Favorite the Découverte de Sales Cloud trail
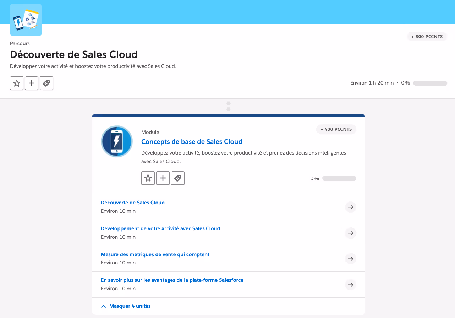 tap(17, 83)
